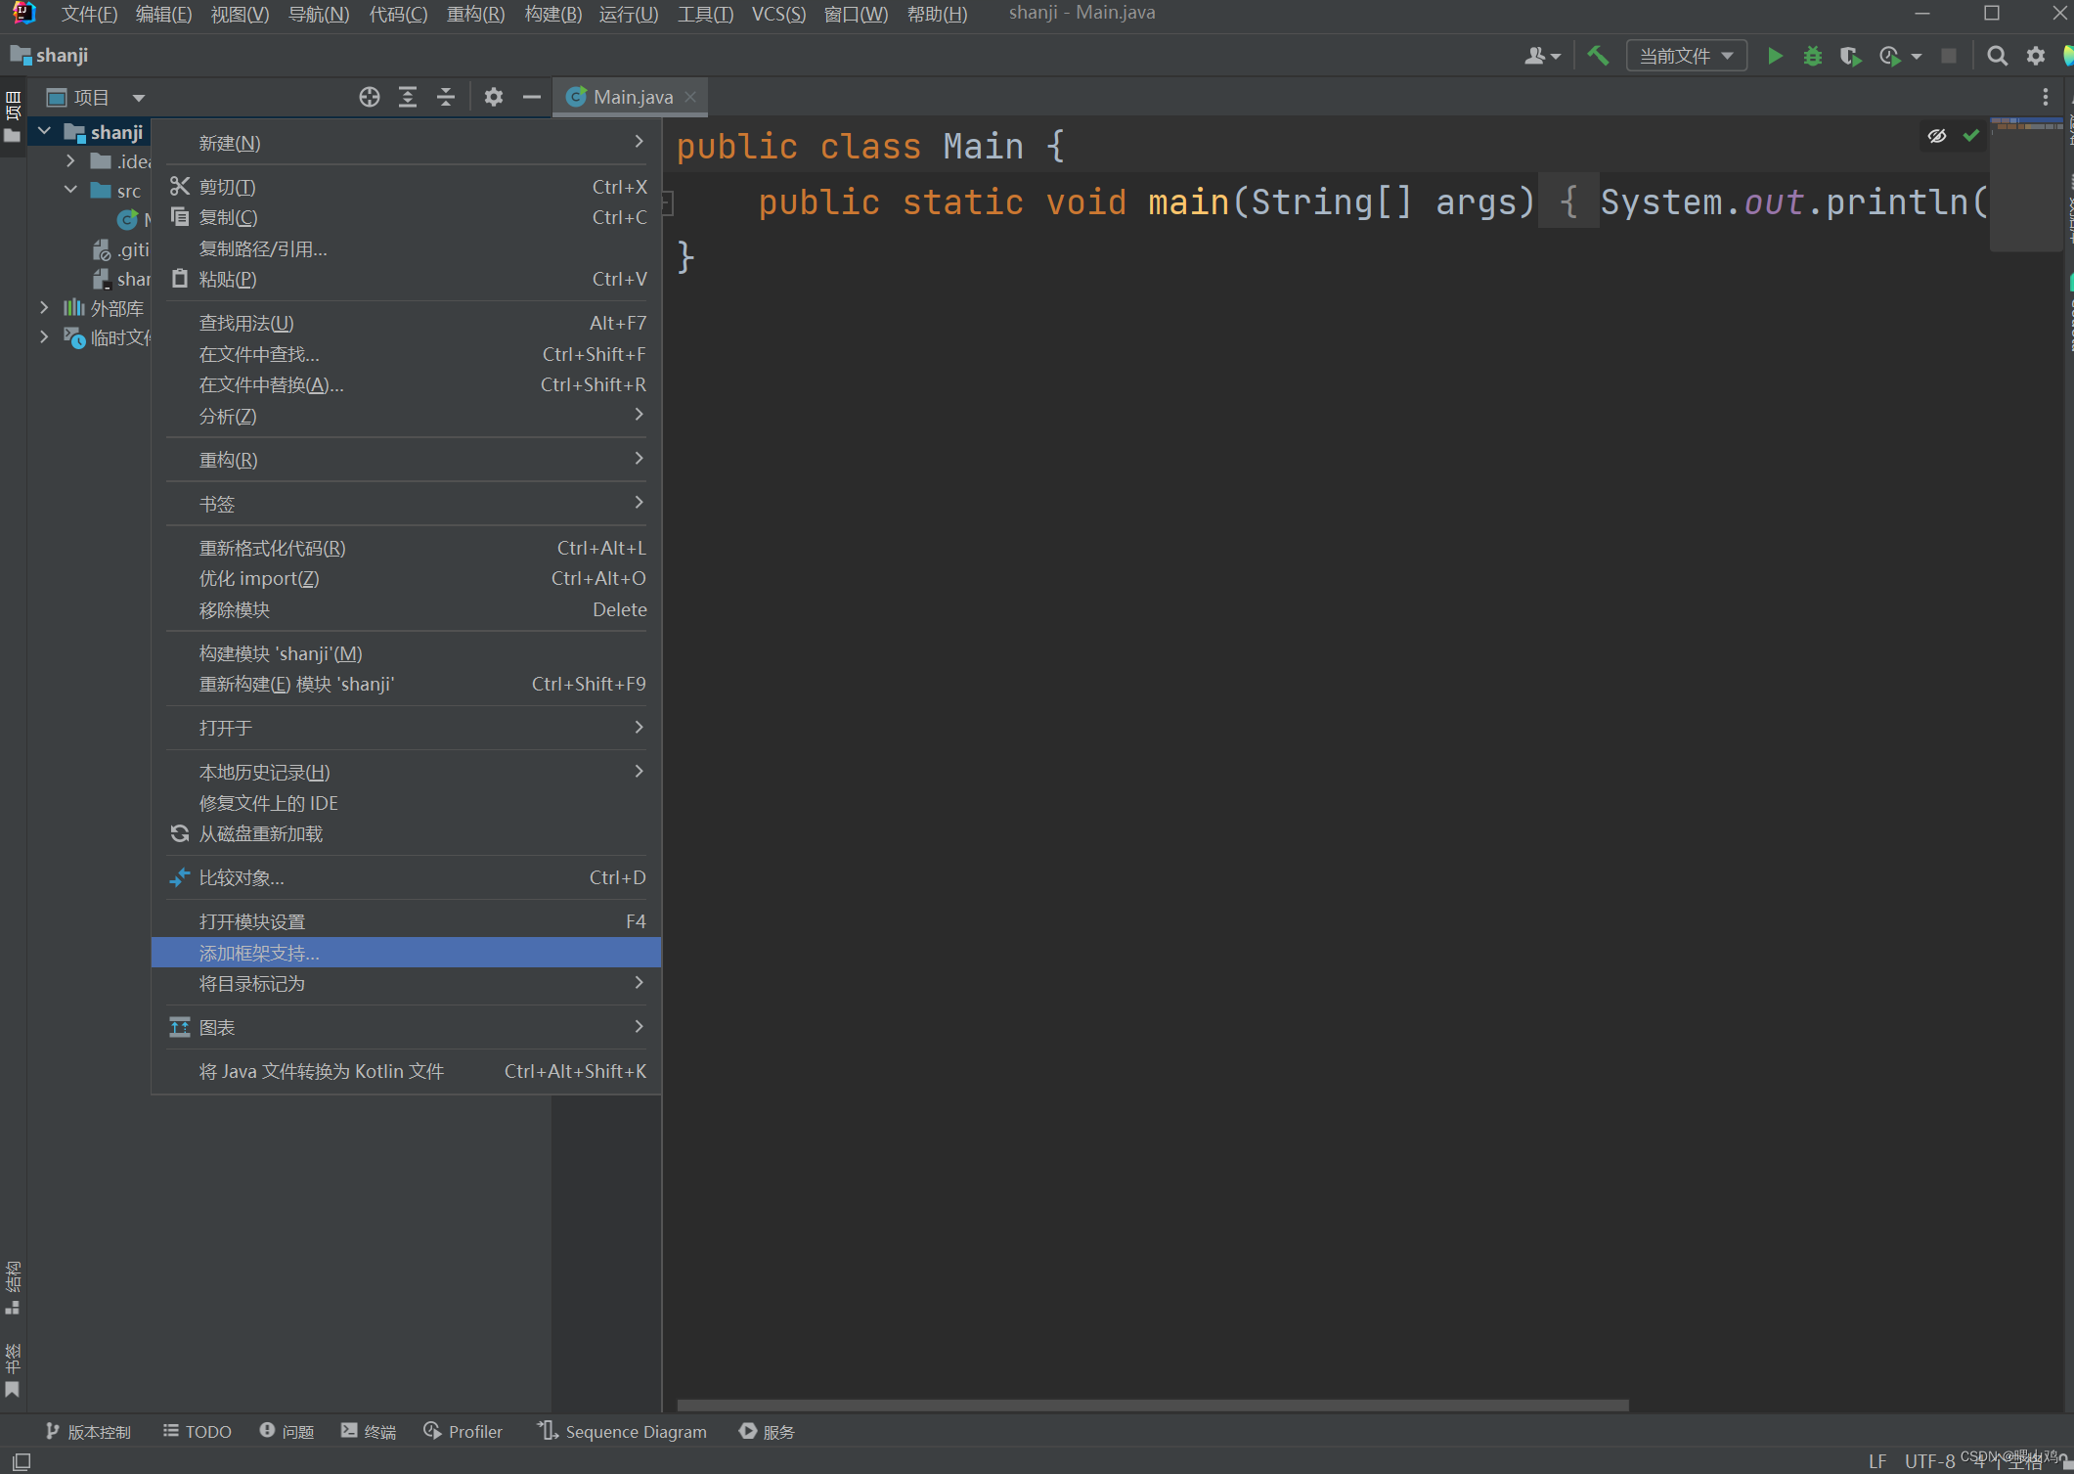Open Search Everywhere magnifier icon
The height and width of the screenshot is (1474, 2074).
pos(1997,56)
